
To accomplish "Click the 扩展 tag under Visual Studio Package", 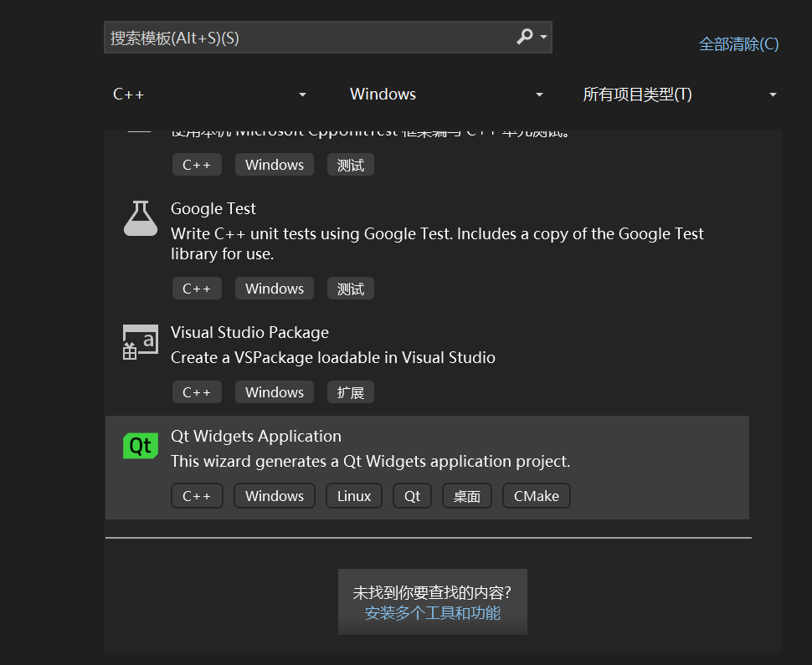I will [350, 391].
